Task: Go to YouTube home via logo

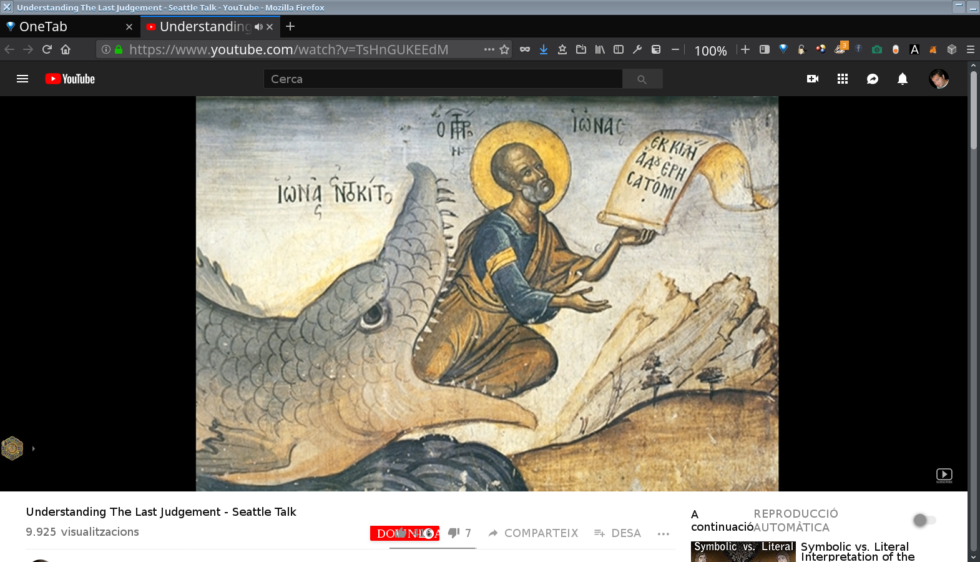Action: 70,79
